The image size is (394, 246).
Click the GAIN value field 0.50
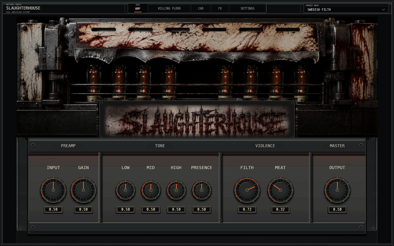(x=83, y=209)
